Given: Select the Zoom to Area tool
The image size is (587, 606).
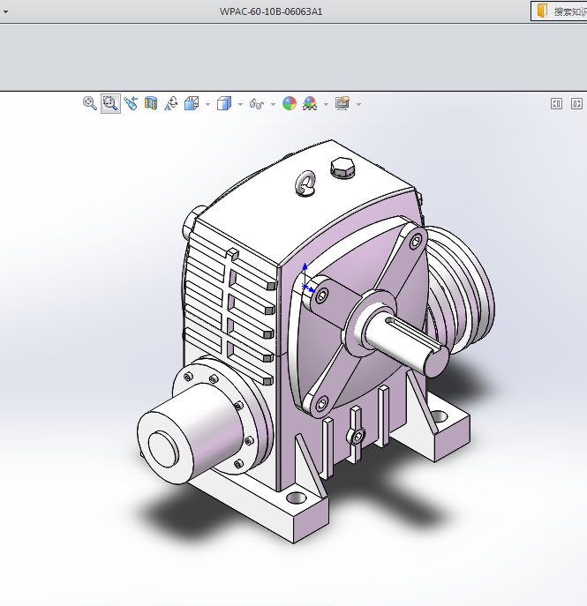Looking at the screenshot, I should pos(110,103).
